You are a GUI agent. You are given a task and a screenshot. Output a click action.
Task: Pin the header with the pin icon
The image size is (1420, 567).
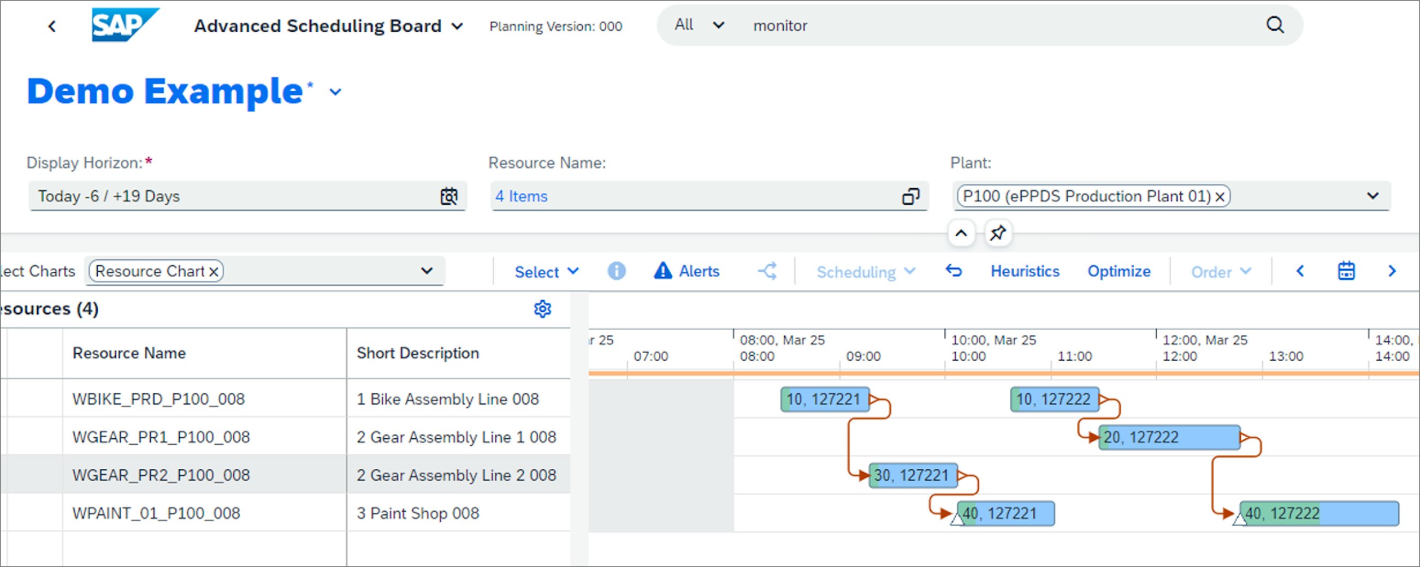pos(998,233)
